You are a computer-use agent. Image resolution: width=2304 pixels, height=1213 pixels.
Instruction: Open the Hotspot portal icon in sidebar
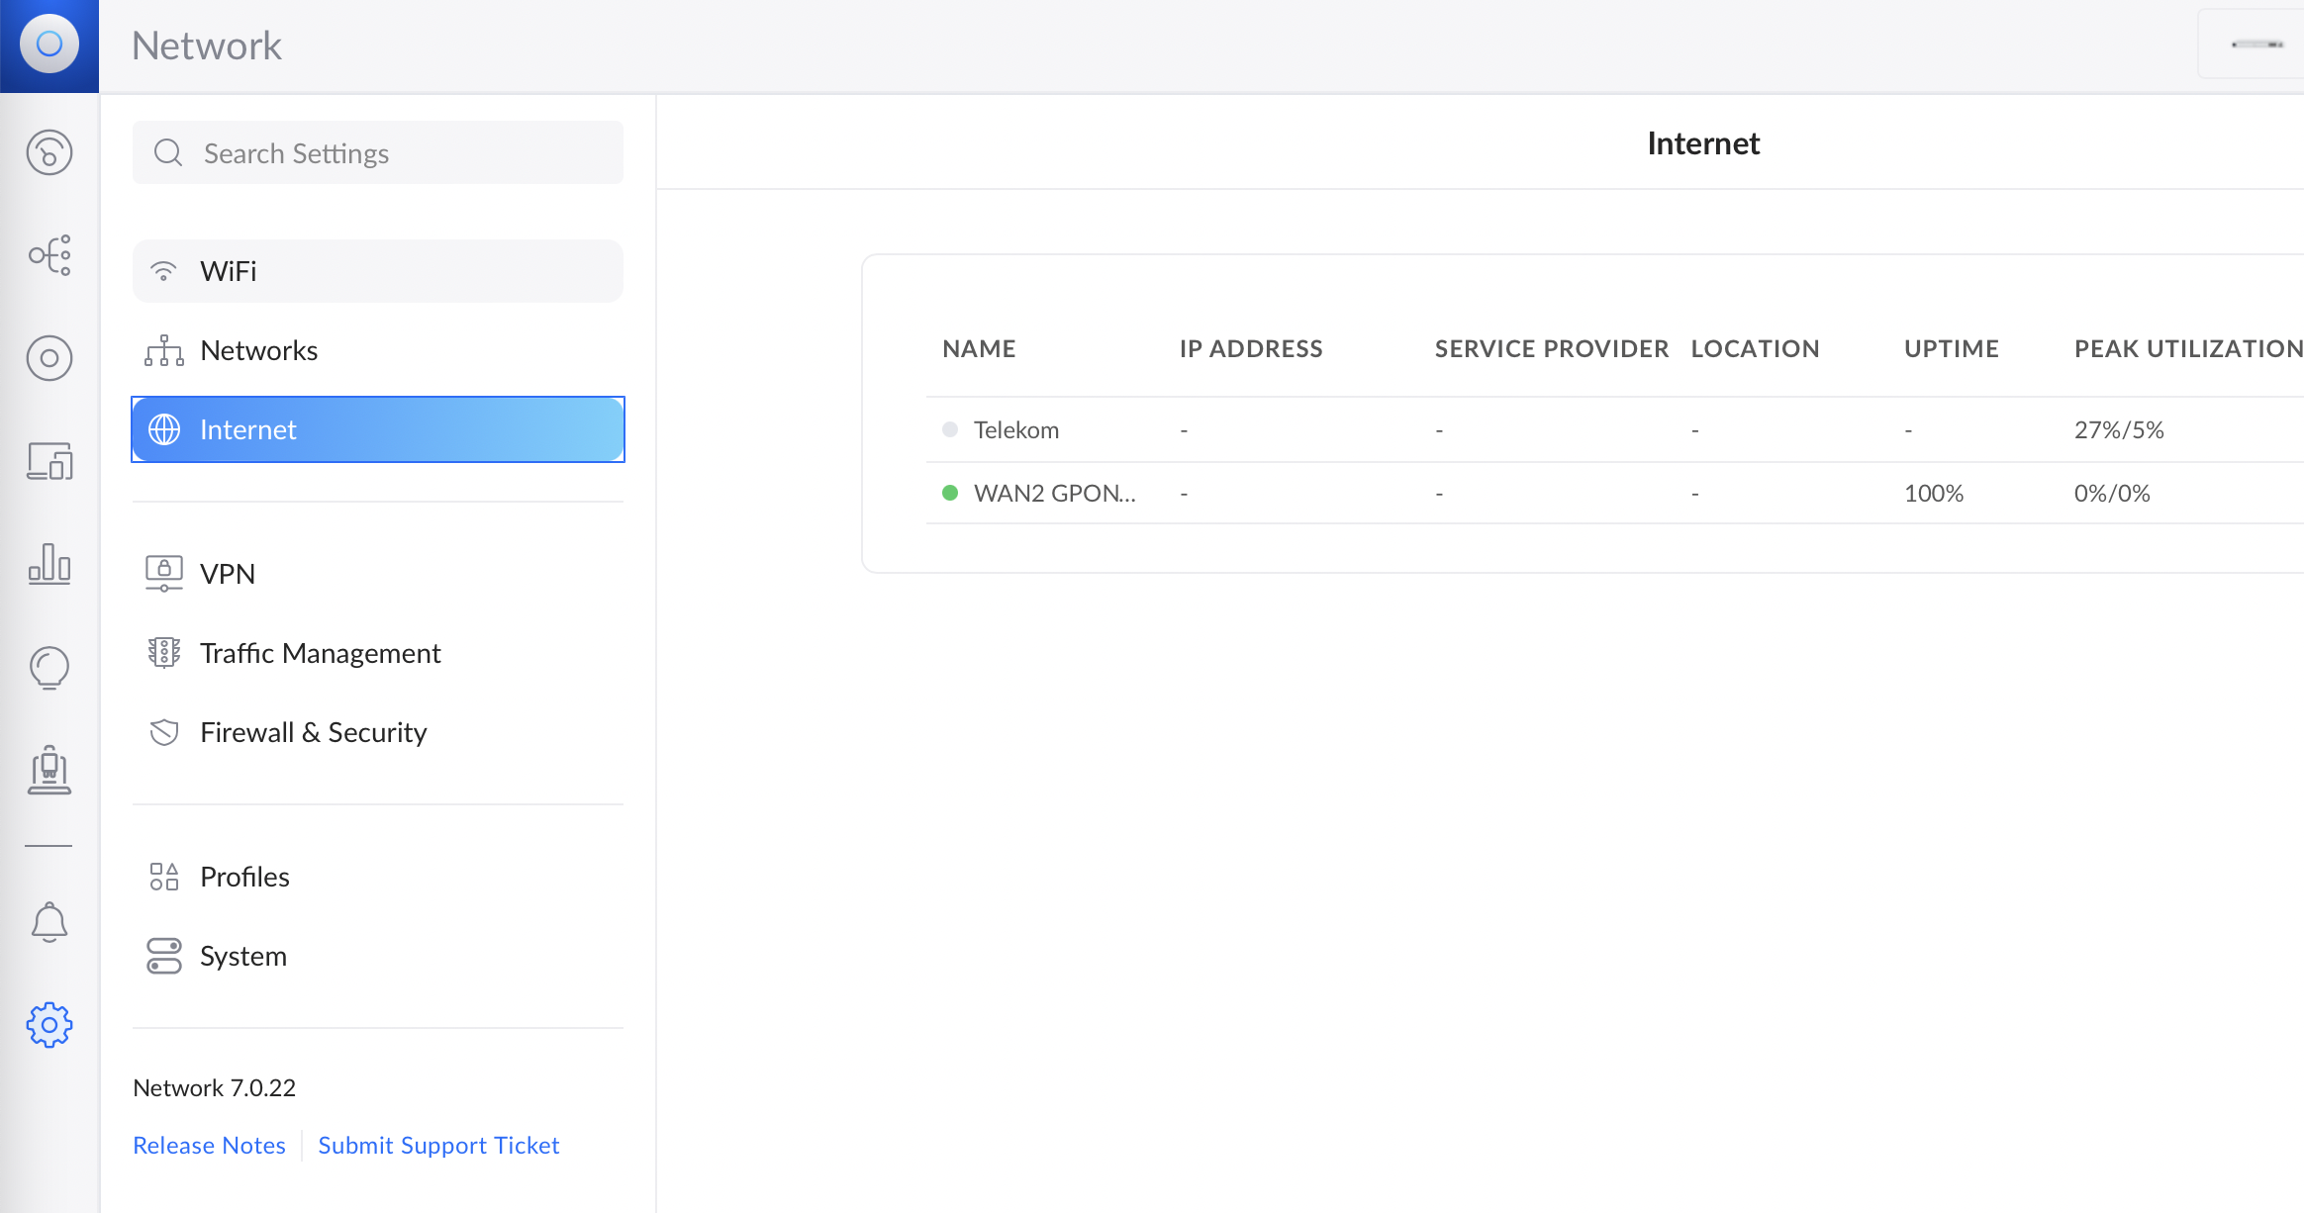[49, 771]
